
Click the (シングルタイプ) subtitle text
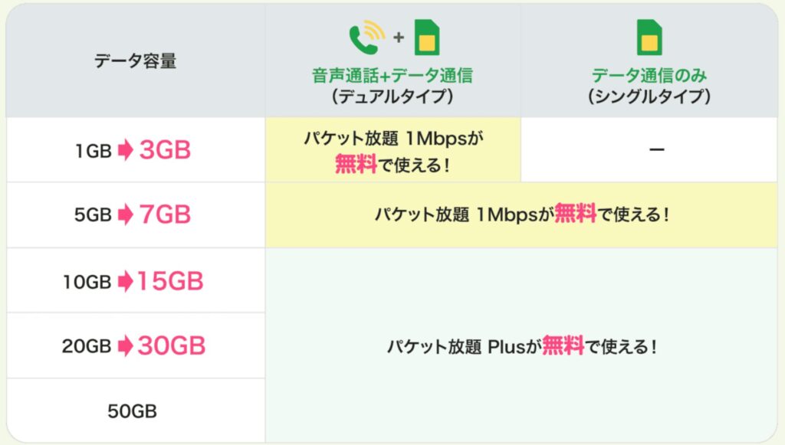(x=649, y=97)
